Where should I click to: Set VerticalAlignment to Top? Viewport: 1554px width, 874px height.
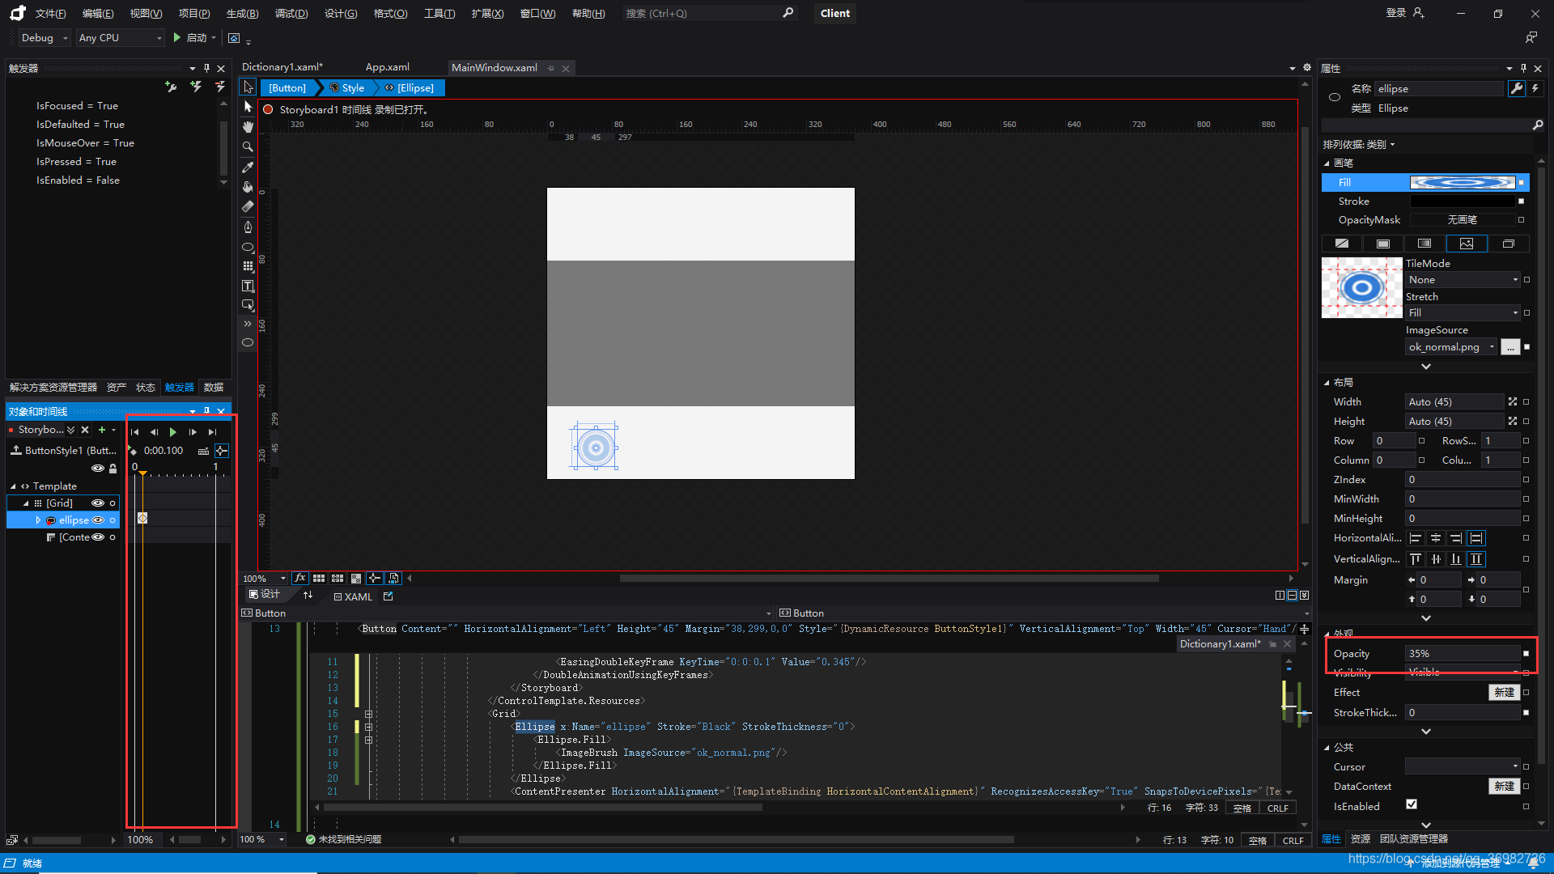pos(1416,559)
